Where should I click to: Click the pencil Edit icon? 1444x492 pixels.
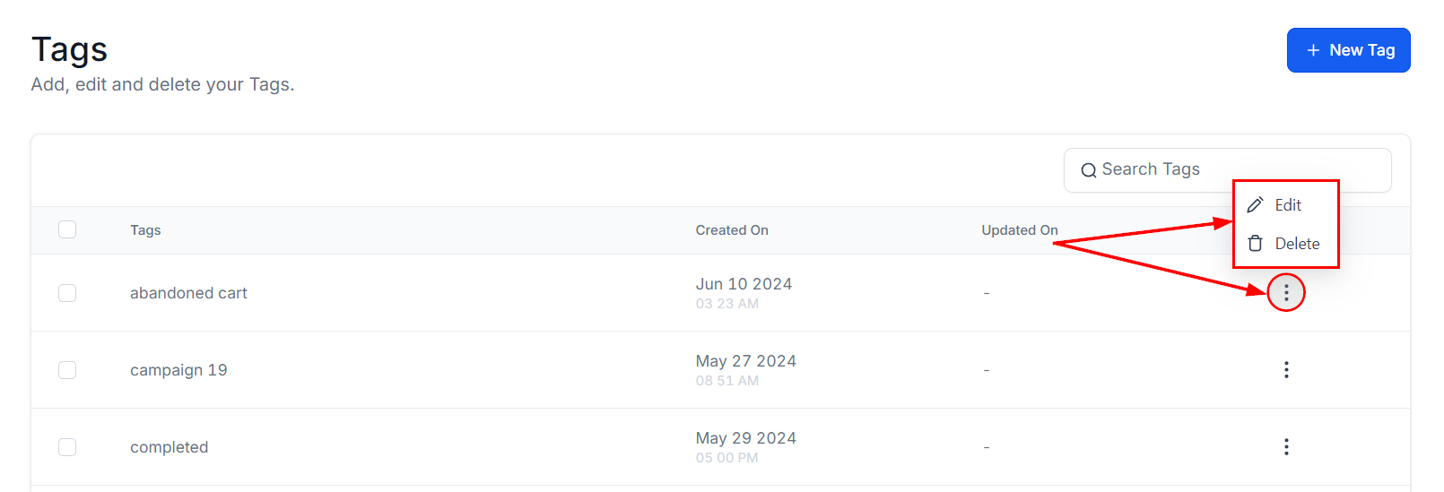pyautogui.click(x=1255, y=205)
